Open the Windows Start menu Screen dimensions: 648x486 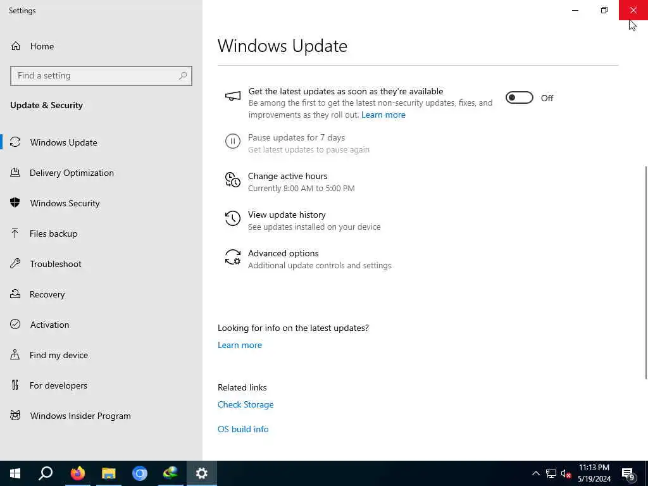(15, 473)
